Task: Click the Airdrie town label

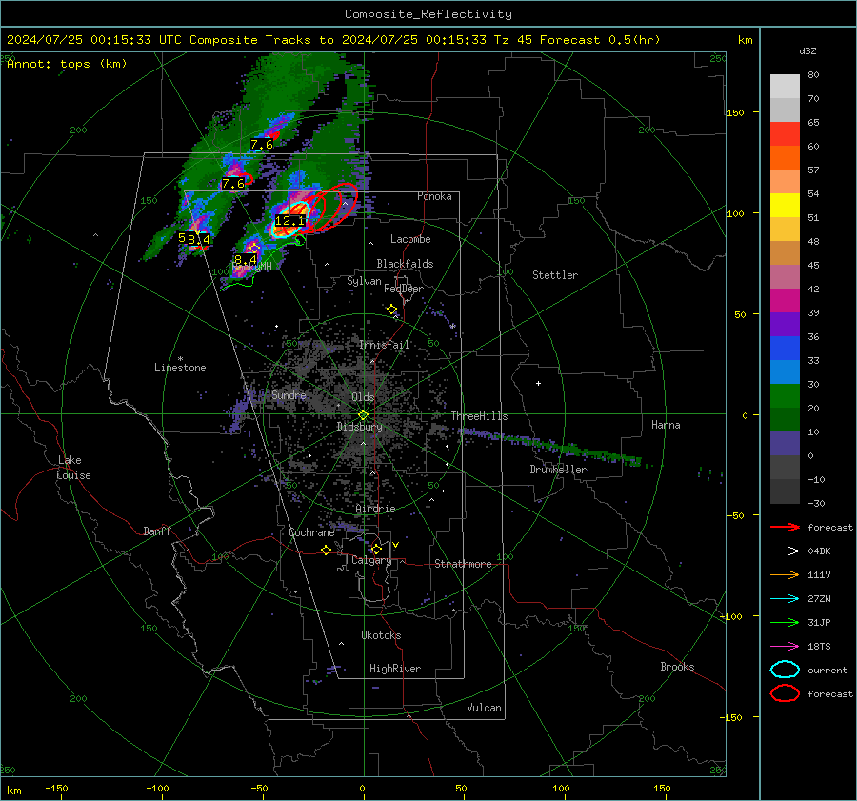Action: click(x=375, y=509)
